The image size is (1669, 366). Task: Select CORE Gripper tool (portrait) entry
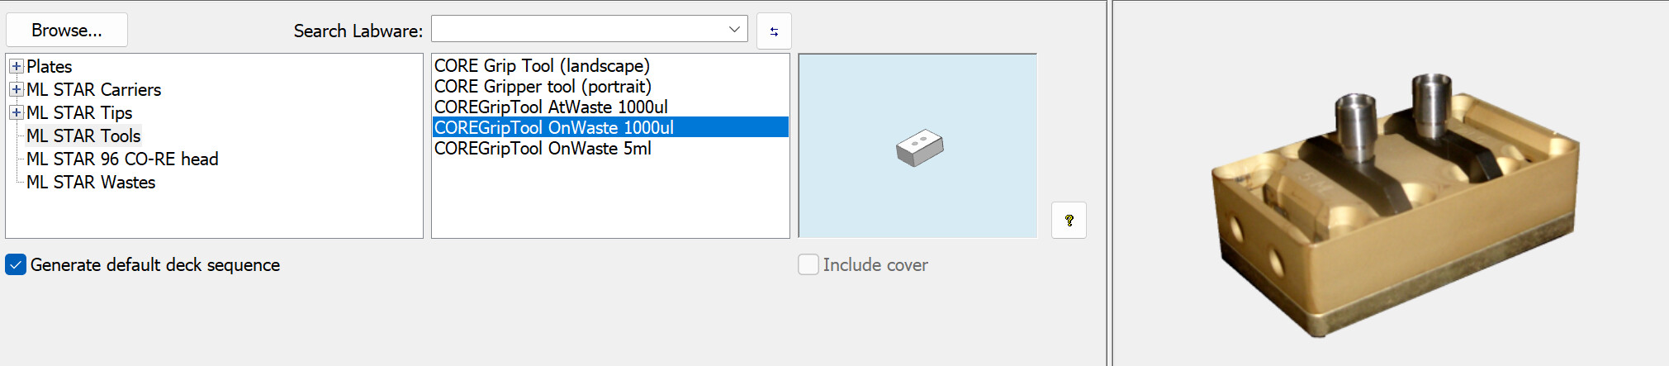543,86
